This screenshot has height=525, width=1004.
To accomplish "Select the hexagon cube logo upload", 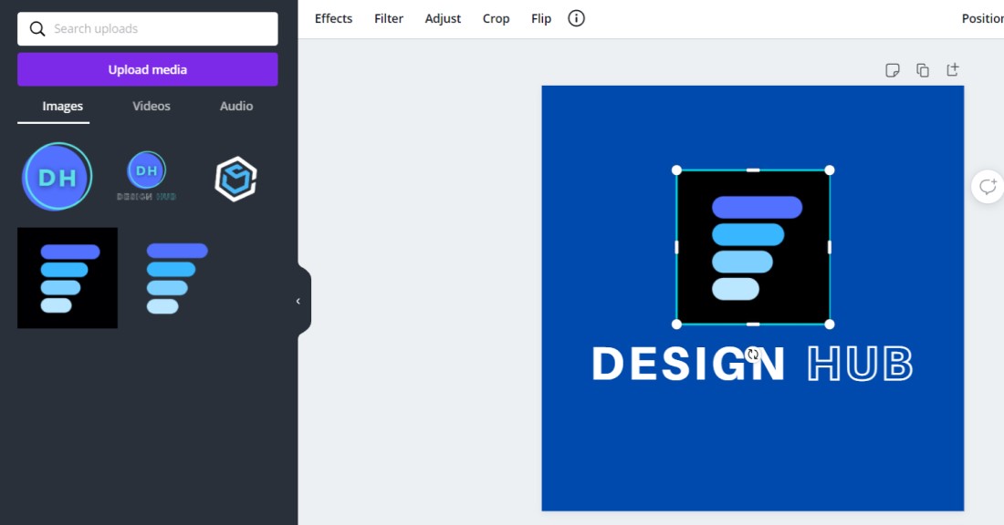I will coord(235,179).
